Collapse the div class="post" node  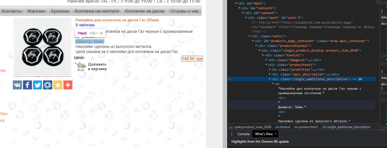point(246,18)
